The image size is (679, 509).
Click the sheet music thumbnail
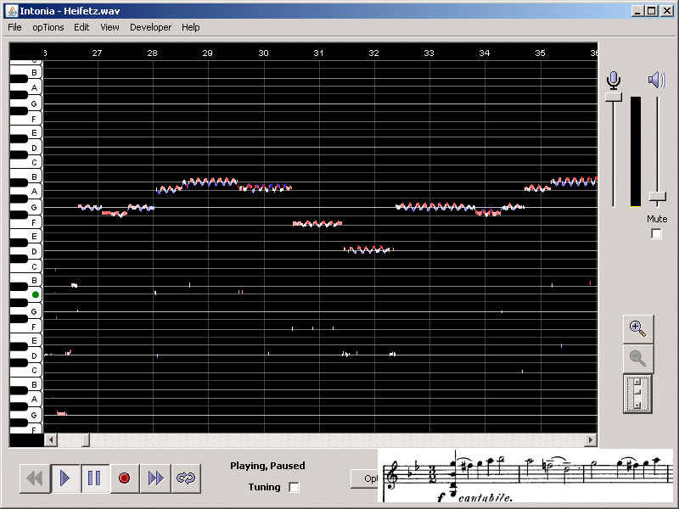click(525, 476)
